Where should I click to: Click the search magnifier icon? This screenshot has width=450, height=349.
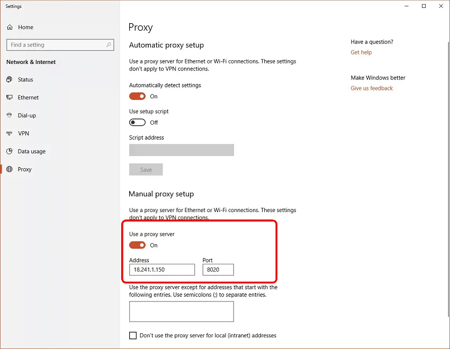[x=109, y=45]
